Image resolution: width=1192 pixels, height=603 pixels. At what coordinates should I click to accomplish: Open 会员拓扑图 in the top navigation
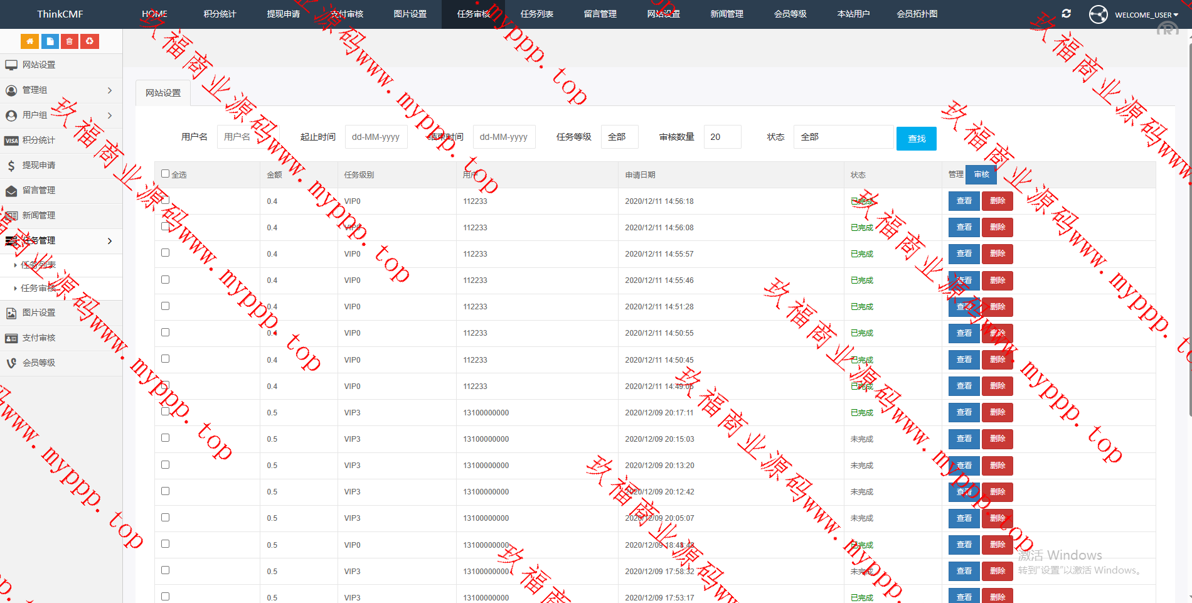point(917,14)
